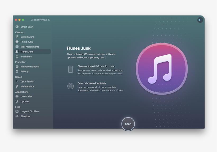Open the assistant dots button top right
217x152 pixels.
[x=200, y=20]
